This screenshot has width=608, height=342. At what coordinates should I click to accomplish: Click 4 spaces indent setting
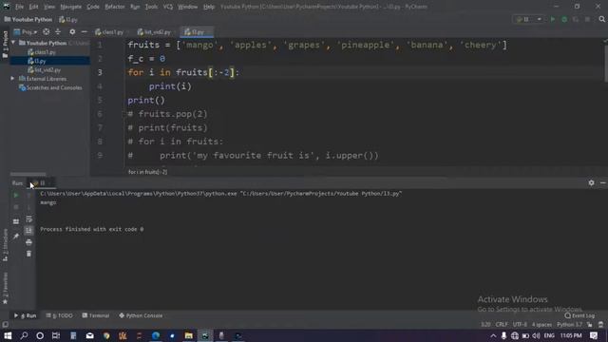pyautogui.click(x=541, y=325)
